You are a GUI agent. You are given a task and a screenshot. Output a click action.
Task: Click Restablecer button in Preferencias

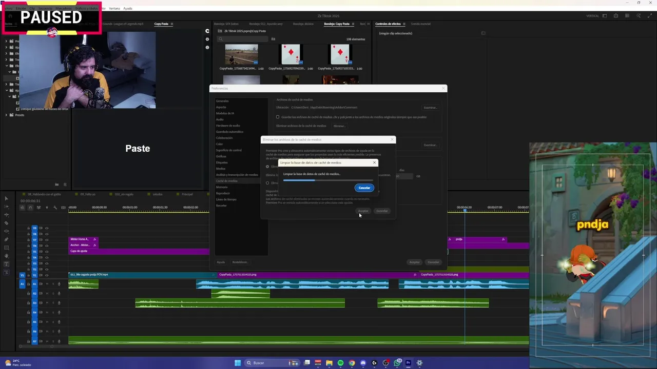pos(240,262)
